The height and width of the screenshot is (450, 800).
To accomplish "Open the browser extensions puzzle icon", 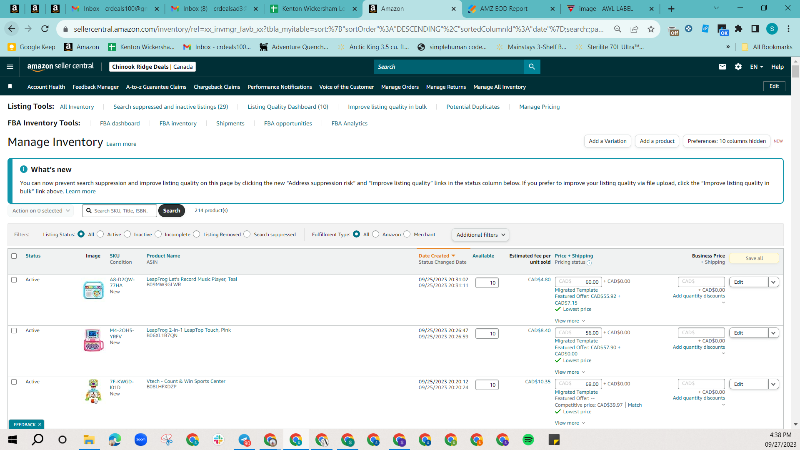I will (x=739, y=29).
